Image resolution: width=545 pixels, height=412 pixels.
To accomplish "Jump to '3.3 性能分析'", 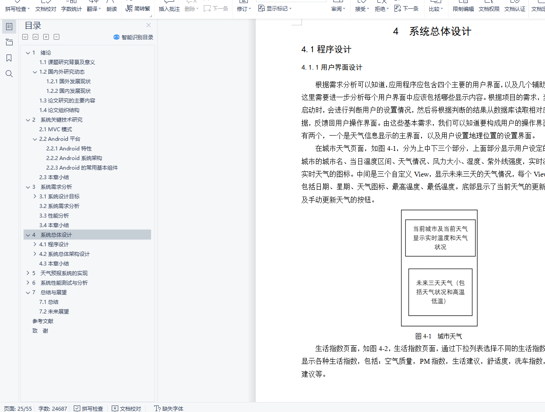I will (54, 216).
